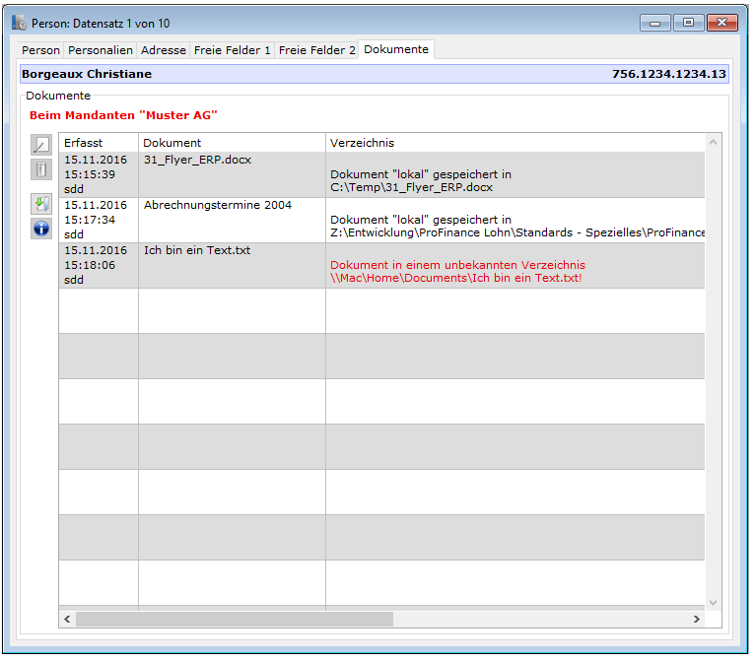Select the 31_Flyer_ERP.docx row
Image resolution: width=755 pixels, height=660 pixels.
tap(232, 174)
